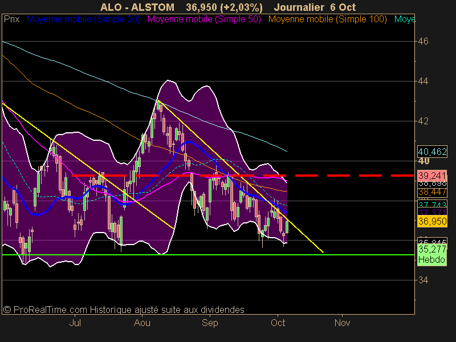
Task: Click the 'Aou' time axis label
Action: click(142, 323)
